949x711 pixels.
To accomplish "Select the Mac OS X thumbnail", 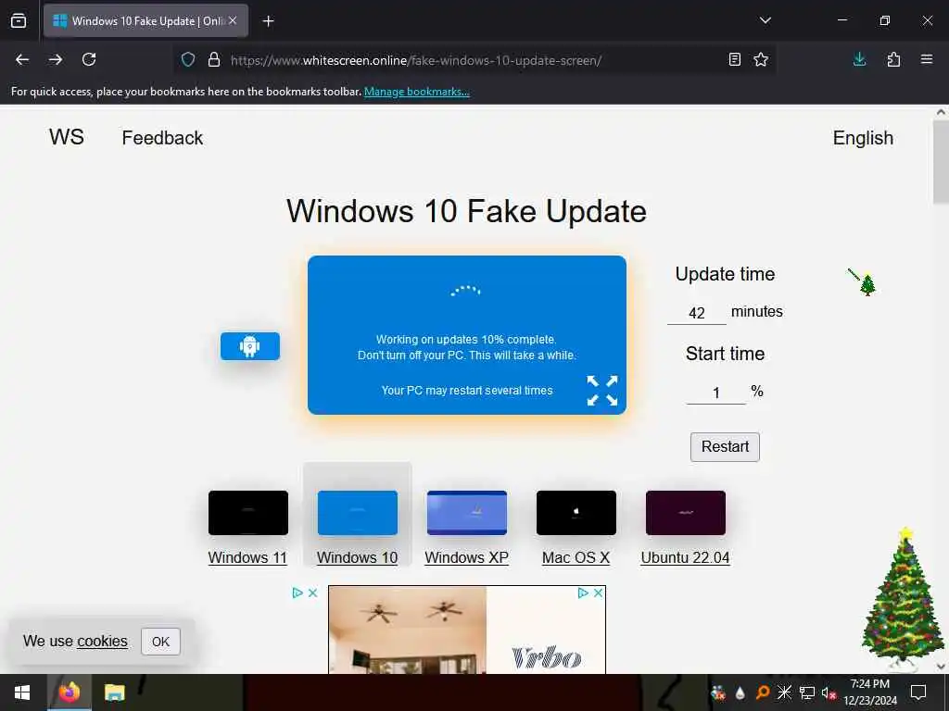I will (x=576, y=513).
